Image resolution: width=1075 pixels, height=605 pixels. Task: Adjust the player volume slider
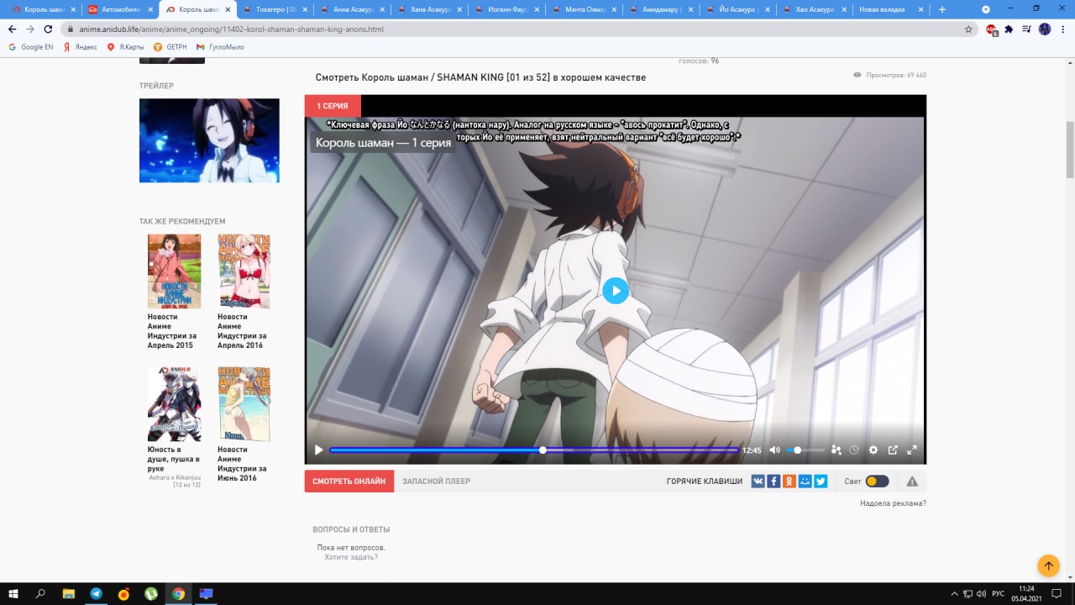click(x=805, y=450)
